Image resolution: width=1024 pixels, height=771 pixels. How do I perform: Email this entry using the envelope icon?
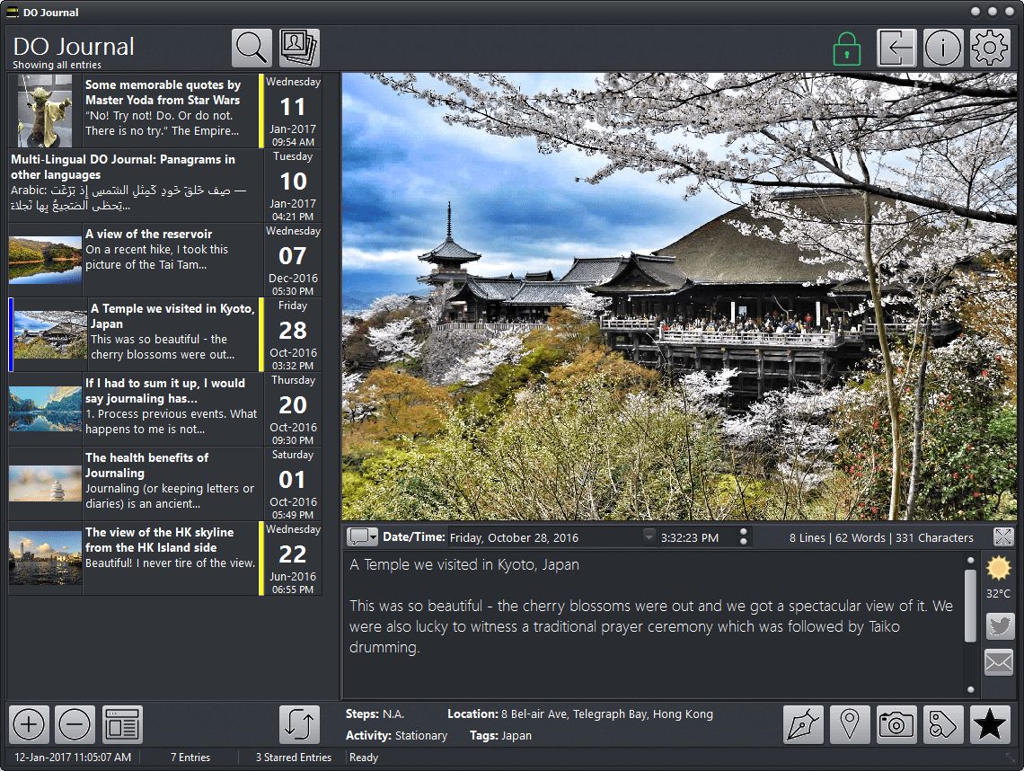pyautogui.click(x=1000, y=662)
